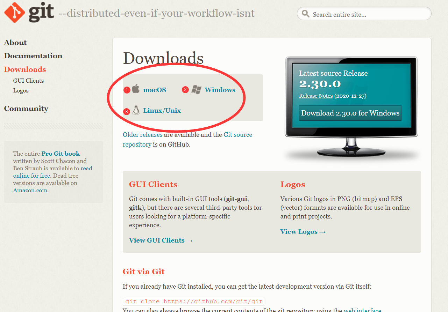Click the git clone command text

tap(194, 302)
